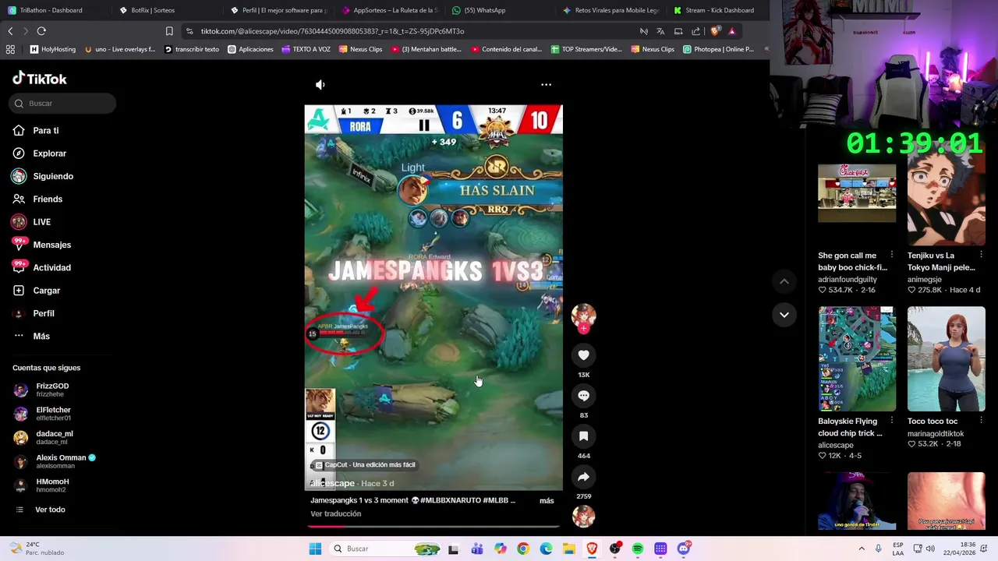The width and height of the screenshot is (998, 561).
Task: Bookmark the video to favorites
Action: tap(583, 436)
